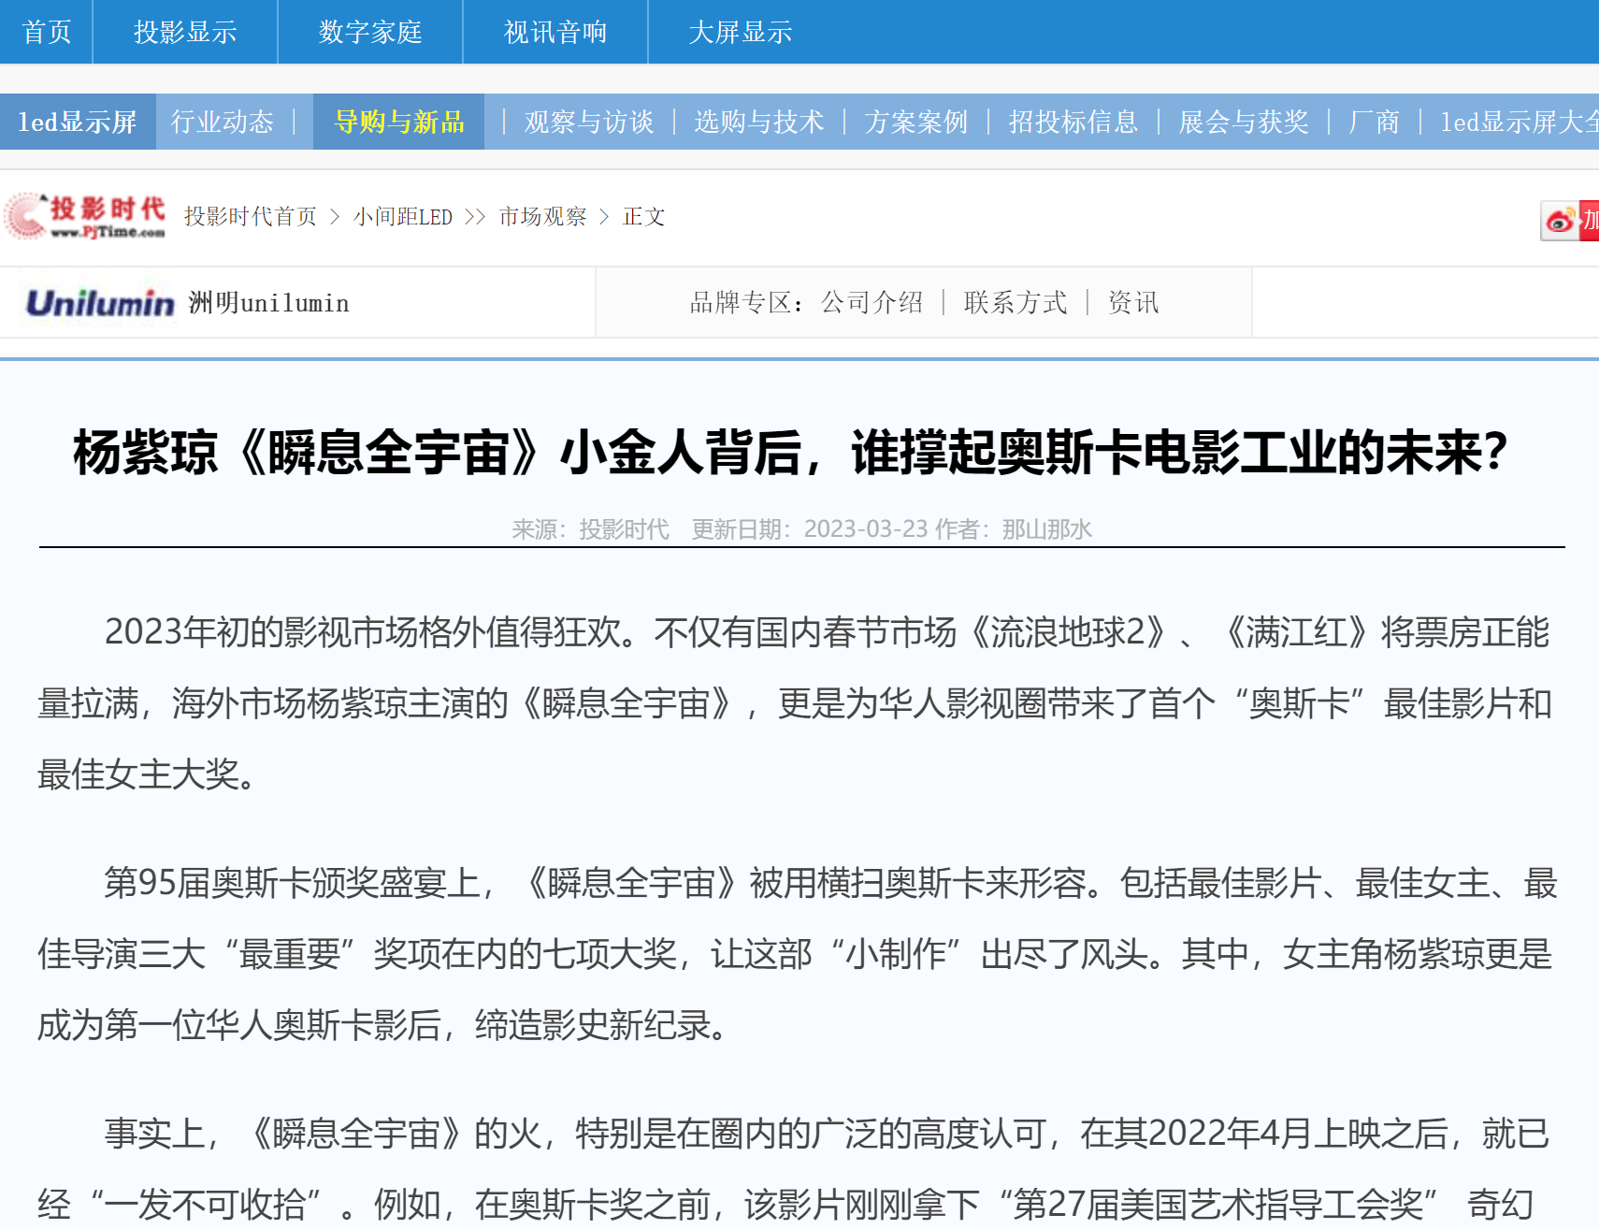Click the PjTime 投影时代 logo
The height and width of the screenshot is (1229, 1599).
[86, 217]
